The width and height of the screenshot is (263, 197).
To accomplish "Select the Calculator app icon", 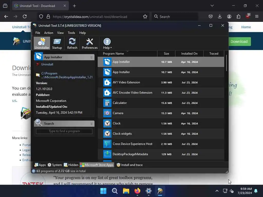I will click(x=107, y=103).
